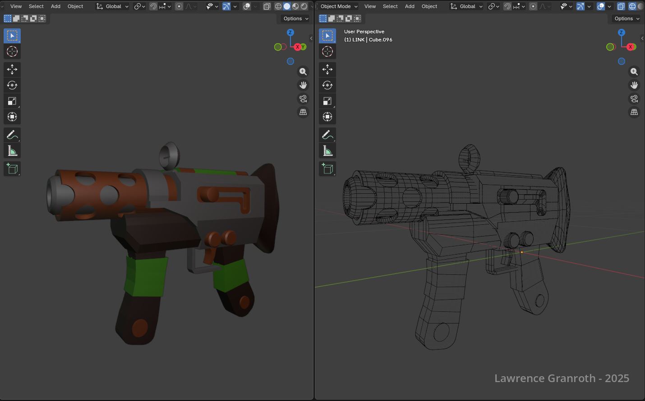Click the red X axis on right gizmo
Screen dimensions: 645x401
pos(631,47)
